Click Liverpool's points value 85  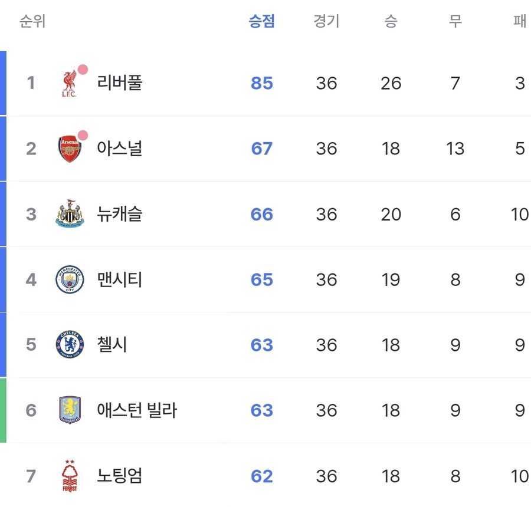click(x=260, y=83)
